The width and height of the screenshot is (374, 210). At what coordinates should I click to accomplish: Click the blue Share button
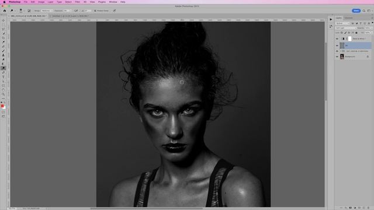click(x=356, y=10)
